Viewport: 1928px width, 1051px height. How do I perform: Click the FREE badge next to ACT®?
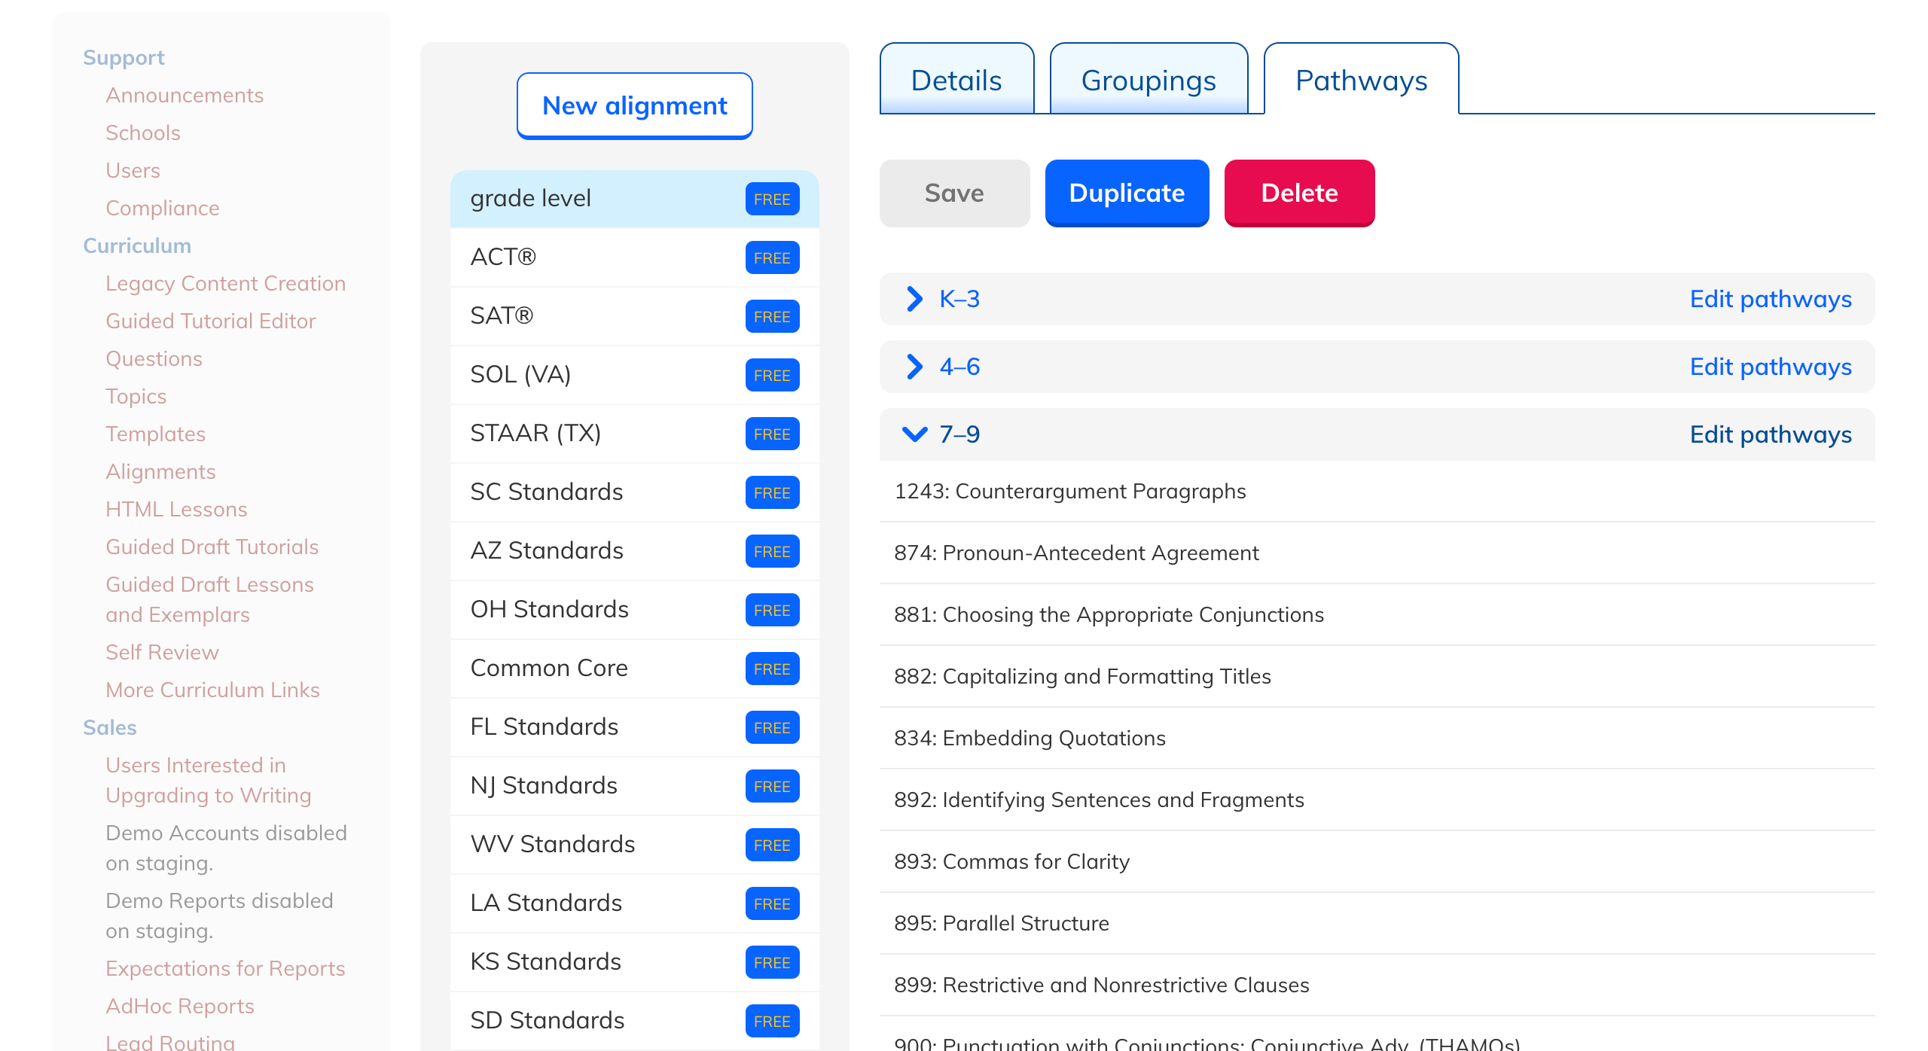[772, 258]
